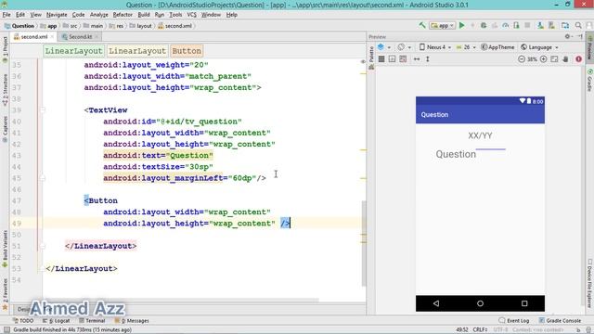Switch to the second.xml editor tab

coord(33,37)
